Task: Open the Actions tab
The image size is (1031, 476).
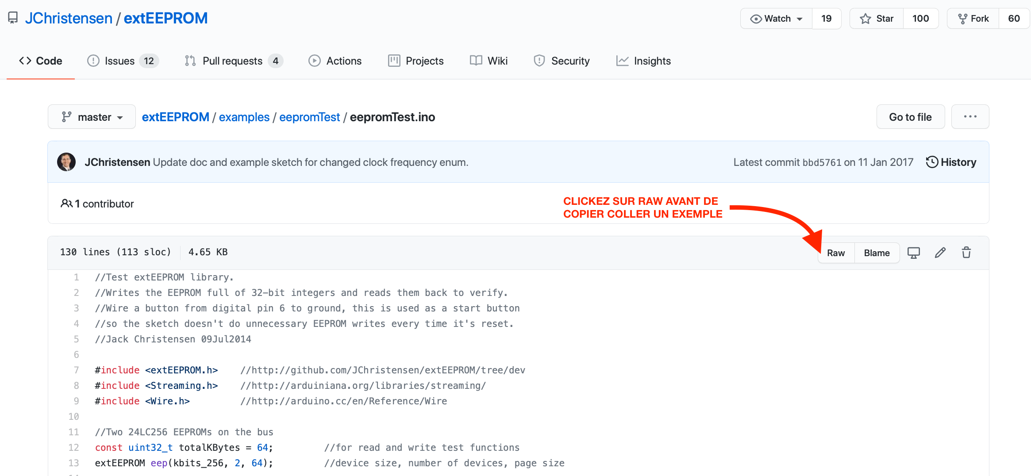Action: pos(335,61)
